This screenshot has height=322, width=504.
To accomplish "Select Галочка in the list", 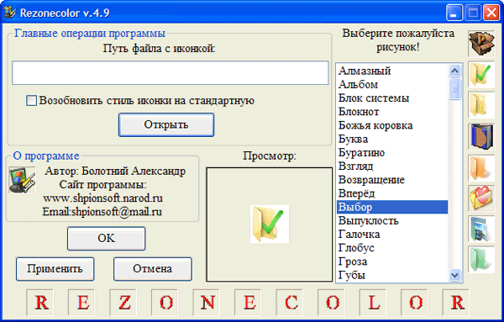I will click(392, 235).
